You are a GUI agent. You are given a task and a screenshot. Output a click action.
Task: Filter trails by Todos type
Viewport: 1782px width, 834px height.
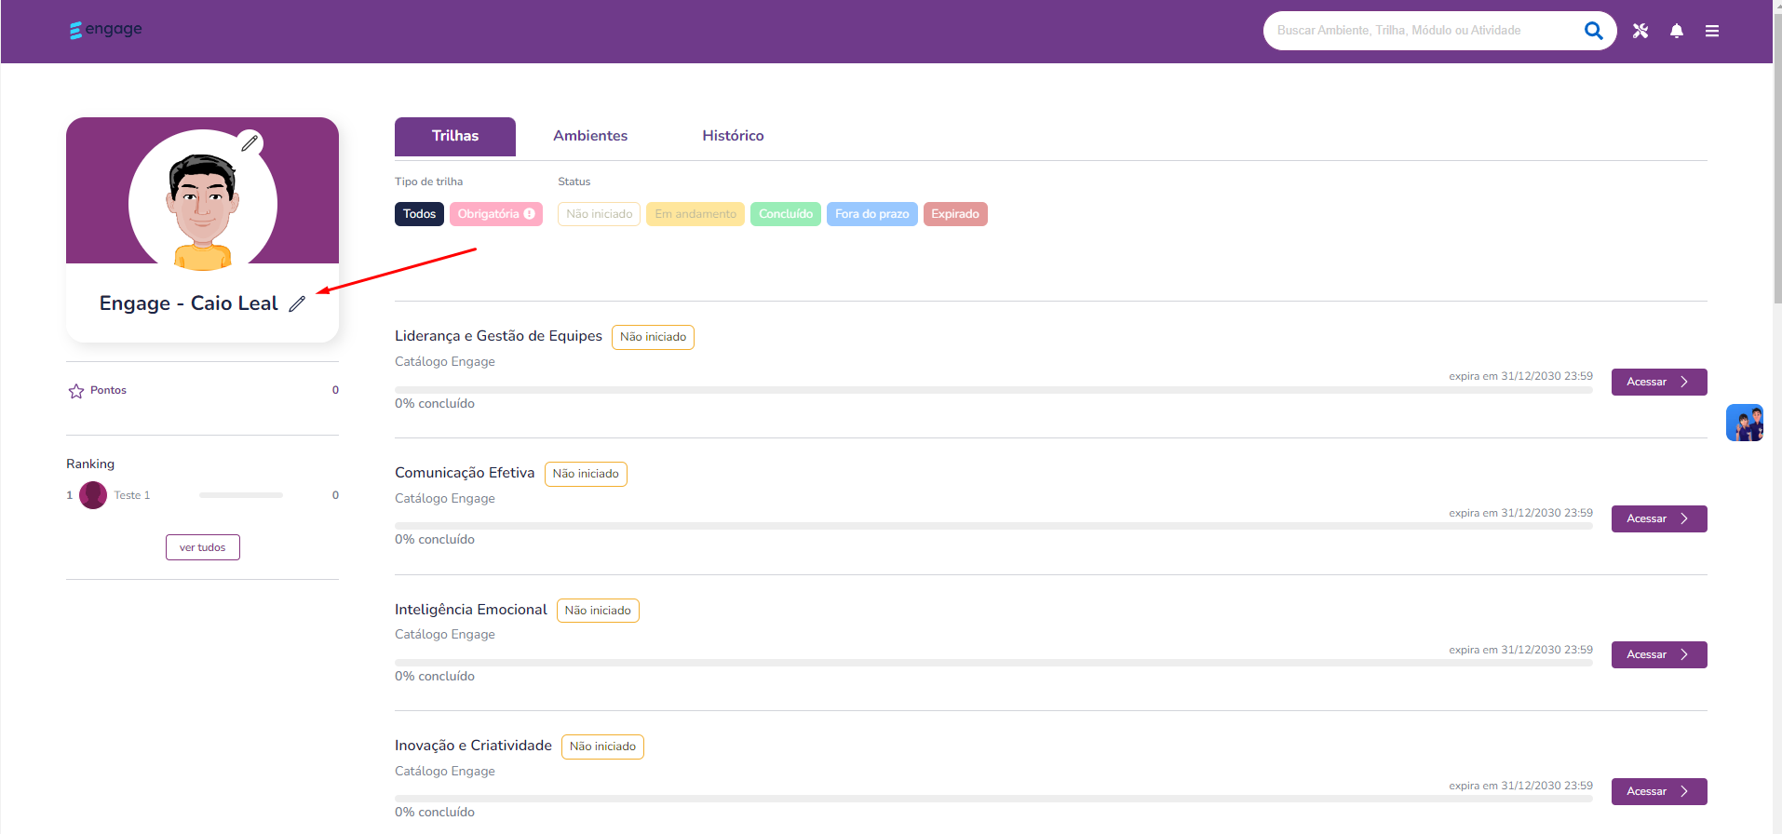[419, 214]
